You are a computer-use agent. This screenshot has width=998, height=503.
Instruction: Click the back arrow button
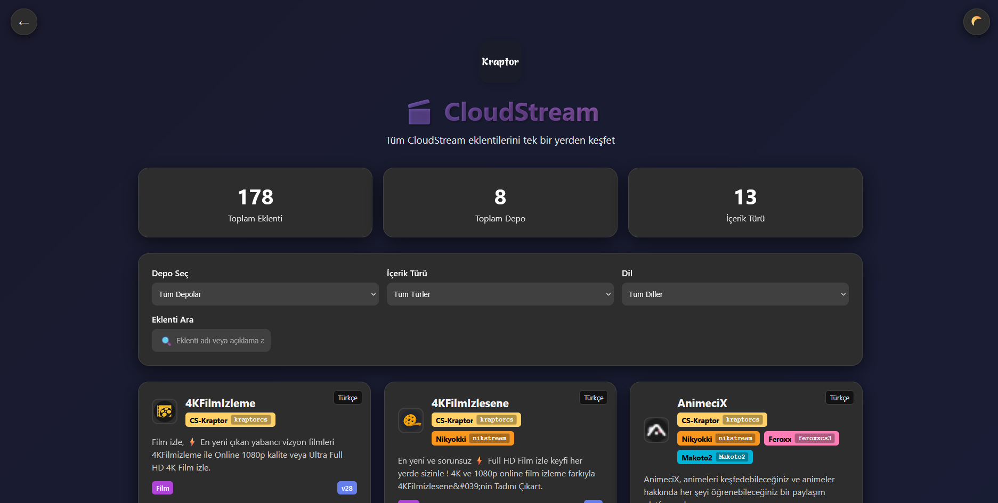(24, 22)
